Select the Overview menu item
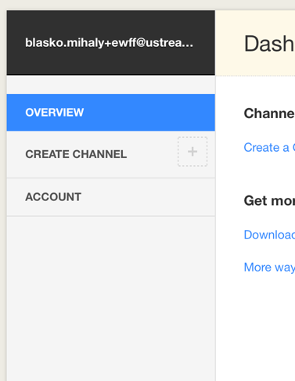295x381 pixels. (x=111, y=113)
